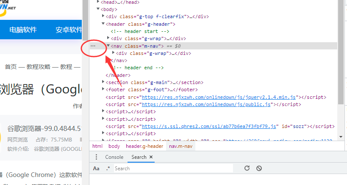Refresh the search results
This screenshot has width=347, height=185.
click(247, 168)
